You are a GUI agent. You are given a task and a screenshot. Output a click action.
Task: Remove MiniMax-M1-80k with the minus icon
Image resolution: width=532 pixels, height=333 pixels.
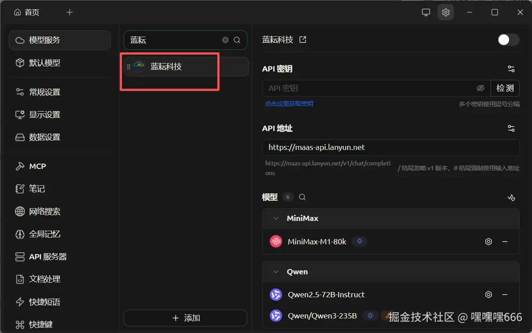[506, 241]
